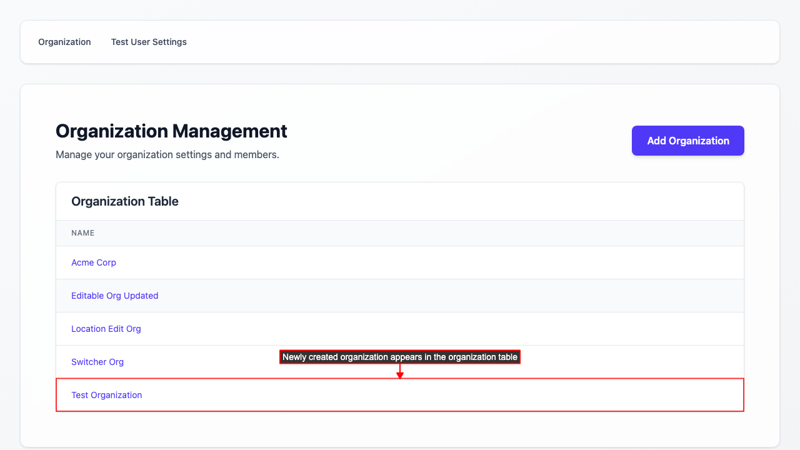Click empty space in the Acme Corp row
This screenshot has width=800, height=450.
click(437, 262)
